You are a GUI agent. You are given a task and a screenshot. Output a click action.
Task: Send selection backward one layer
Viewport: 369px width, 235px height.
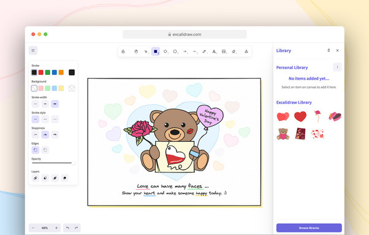pyautogui.click(x=45, y=178)
